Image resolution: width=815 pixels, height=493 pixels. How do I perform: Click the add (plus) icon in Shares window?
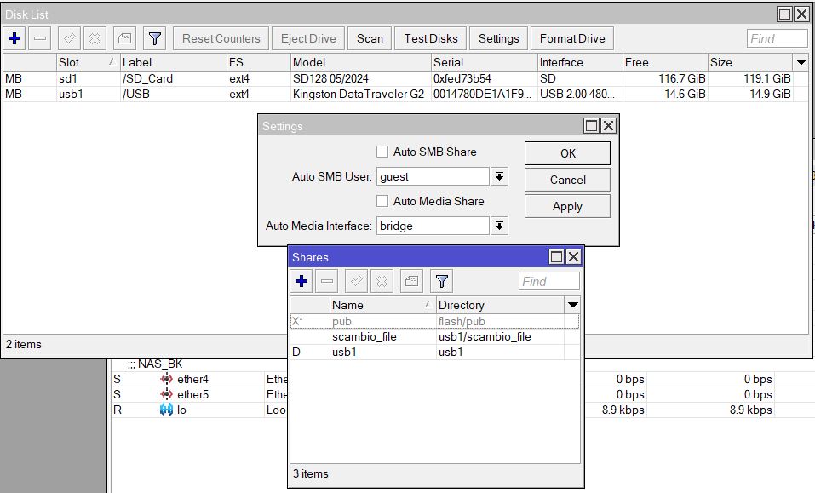point(301,281)
